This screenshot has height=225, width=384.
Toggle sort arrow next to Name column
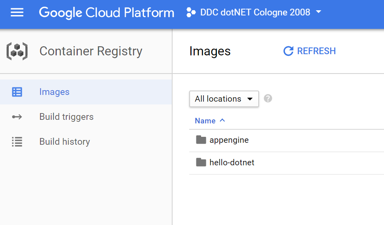click(222, 120)
